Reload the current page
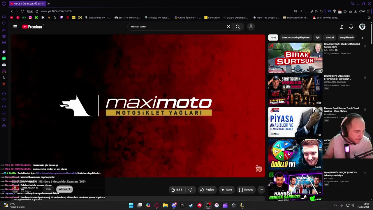 pos(22,11)
